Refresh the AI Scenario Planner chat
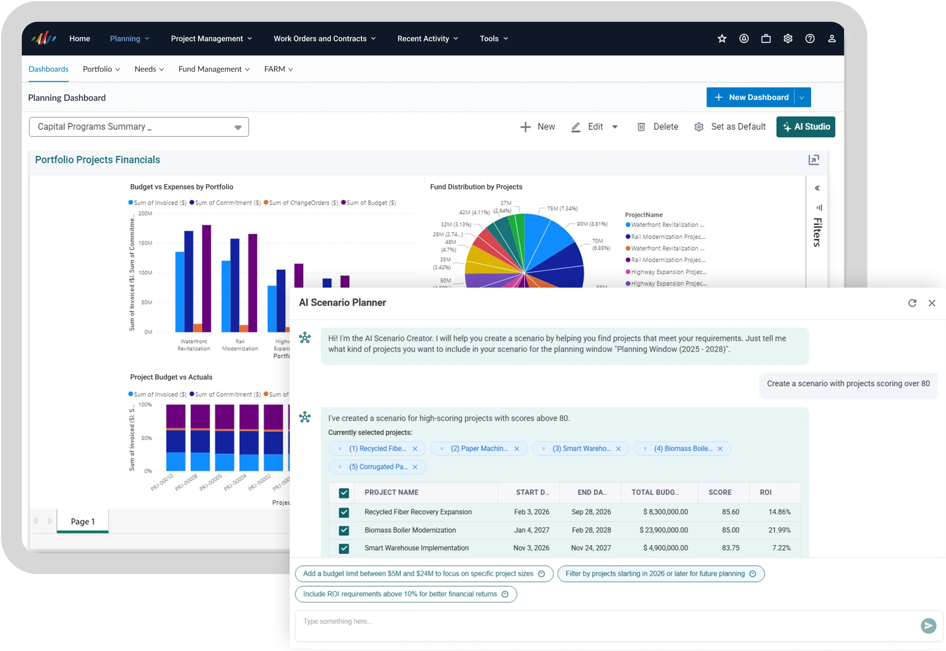 (x=912, y=303)
